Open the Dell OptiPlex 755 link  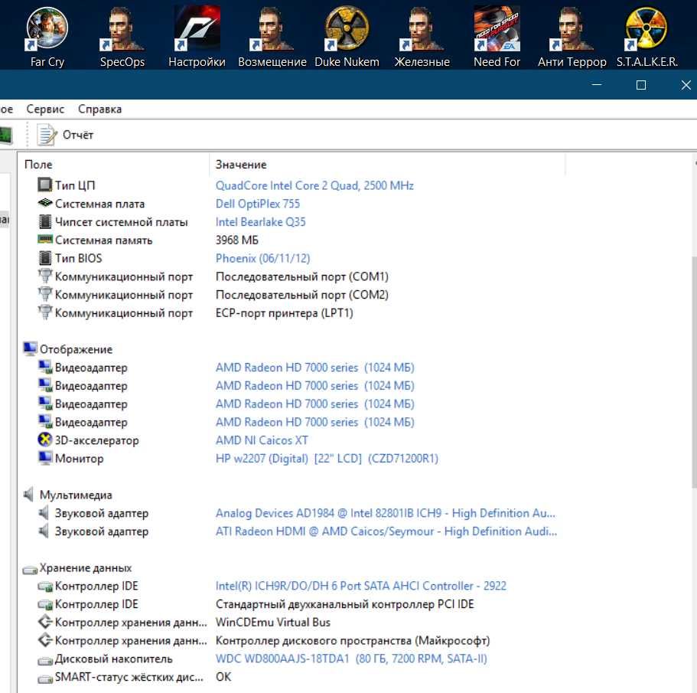(258, 204)
